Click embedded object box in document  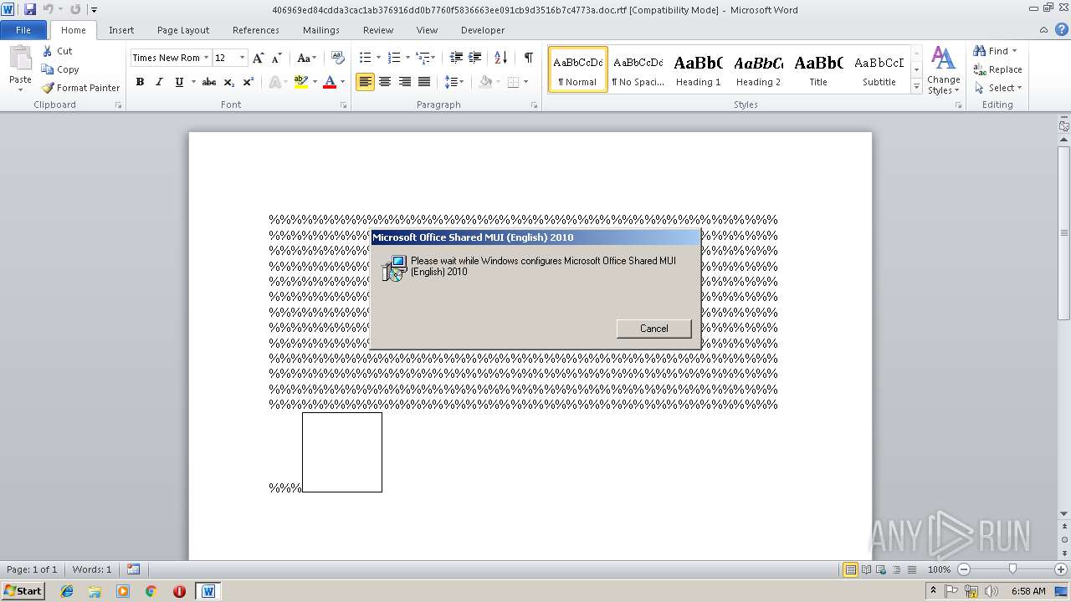[x=342, y=452]
